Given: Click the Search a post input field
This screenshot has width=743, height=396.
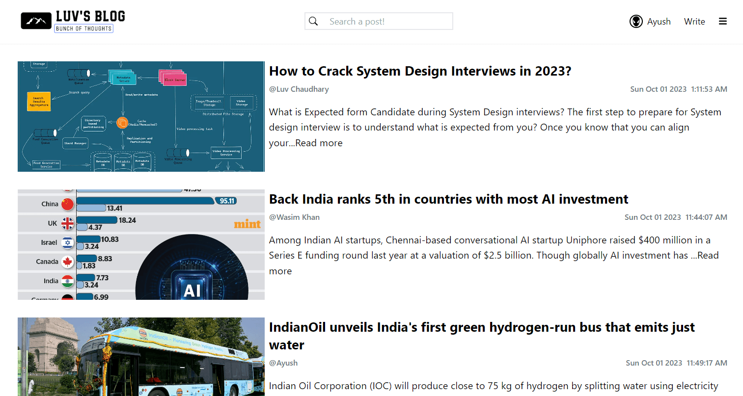Looking at the screenshot, I should click(x=379, y=21).
